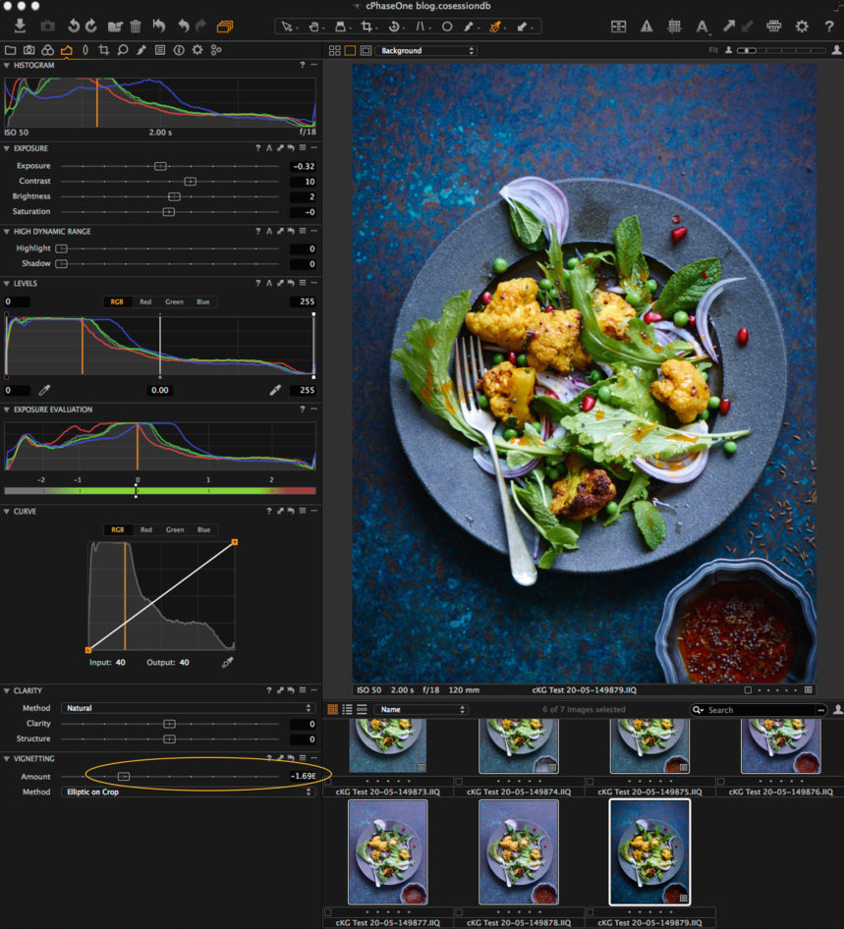Toggle the exposure warning overlay
The image size is (844, 929).
(x=647, y=27)
